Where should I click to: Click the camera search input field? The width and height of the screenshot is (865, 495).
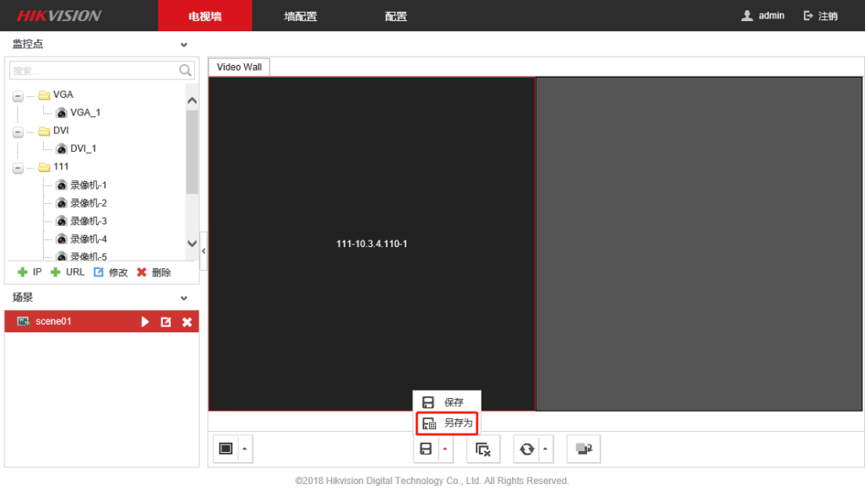pyautogui.click(x=93, y=71)
